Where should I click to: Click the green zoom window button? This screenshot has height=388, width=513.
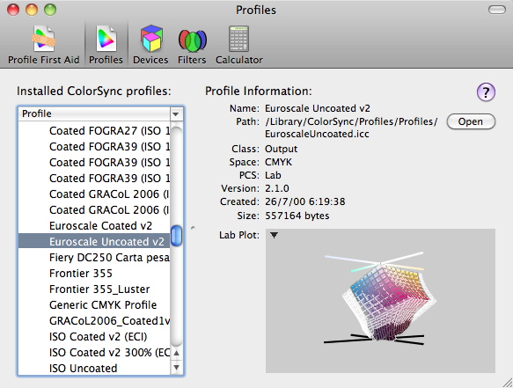tap(50, 10)
